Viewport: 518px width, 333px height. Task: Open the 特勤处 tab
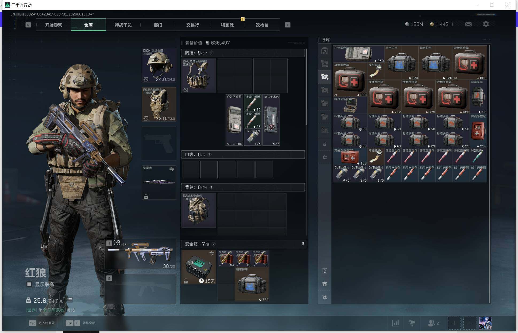tap(227, 25)
